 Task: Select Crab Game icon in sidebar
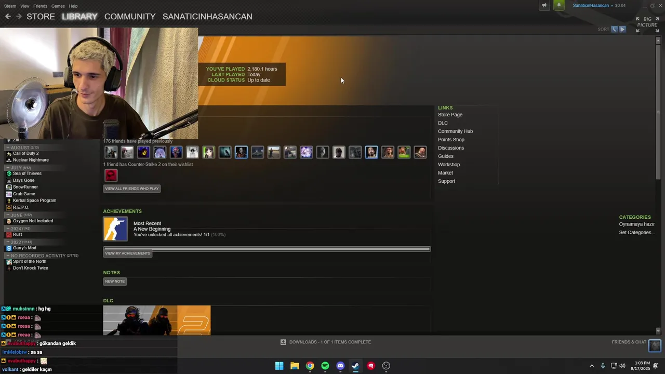coord(9,194)
